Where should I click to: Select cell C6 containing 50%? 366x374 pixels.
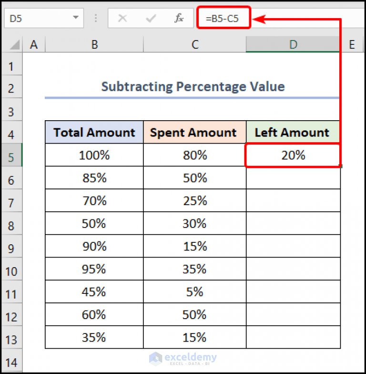pyautogui.click(x=194, y=177)
